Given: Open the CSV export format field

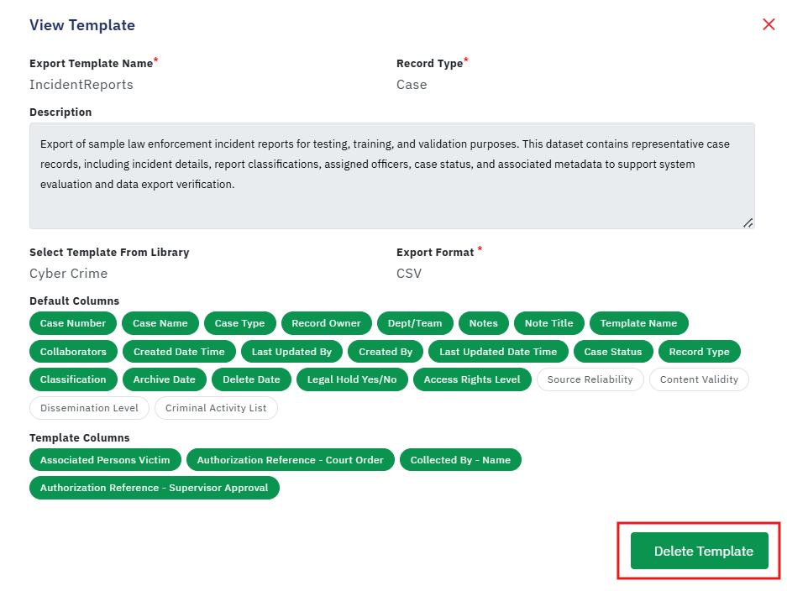Looking at the screenshot, I should pos(409,274).
